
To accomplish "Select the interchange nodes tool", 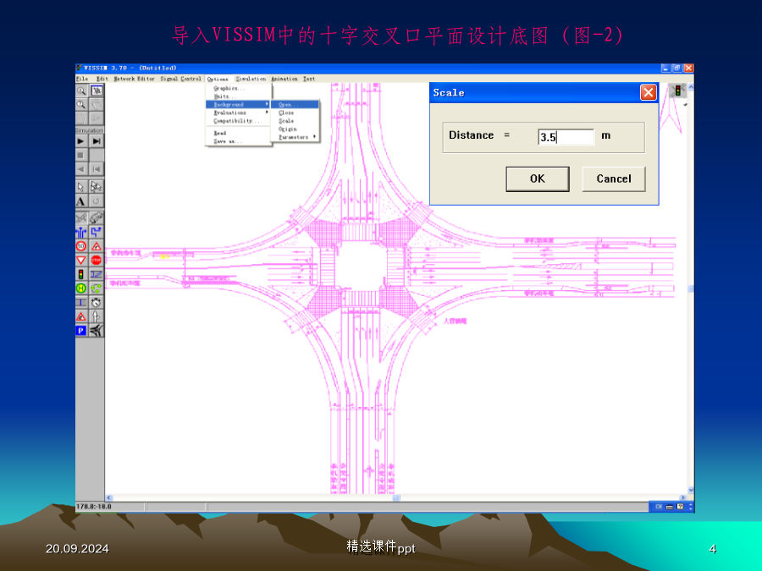I will (97, 331).
